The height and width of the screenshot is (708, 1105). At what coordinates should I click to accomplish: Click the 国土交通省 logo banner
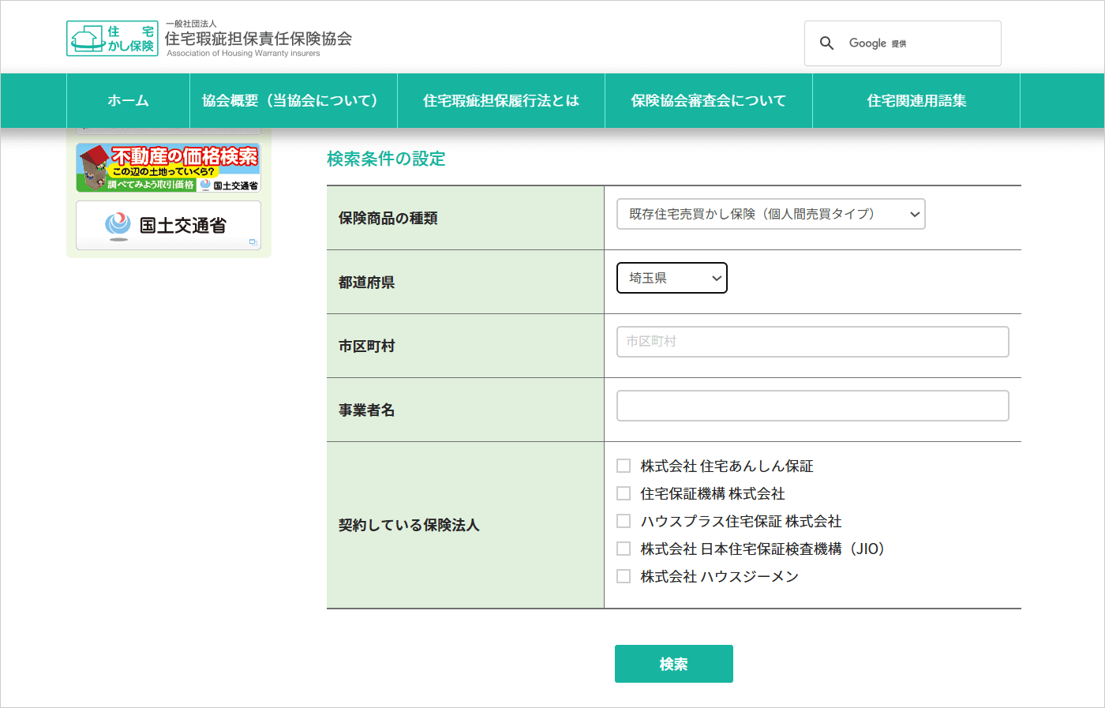(168, 224)
